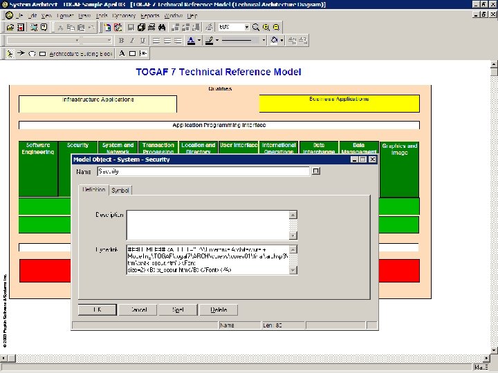Click the OK button in dialog
498x373 pixels.
[98, 309]
